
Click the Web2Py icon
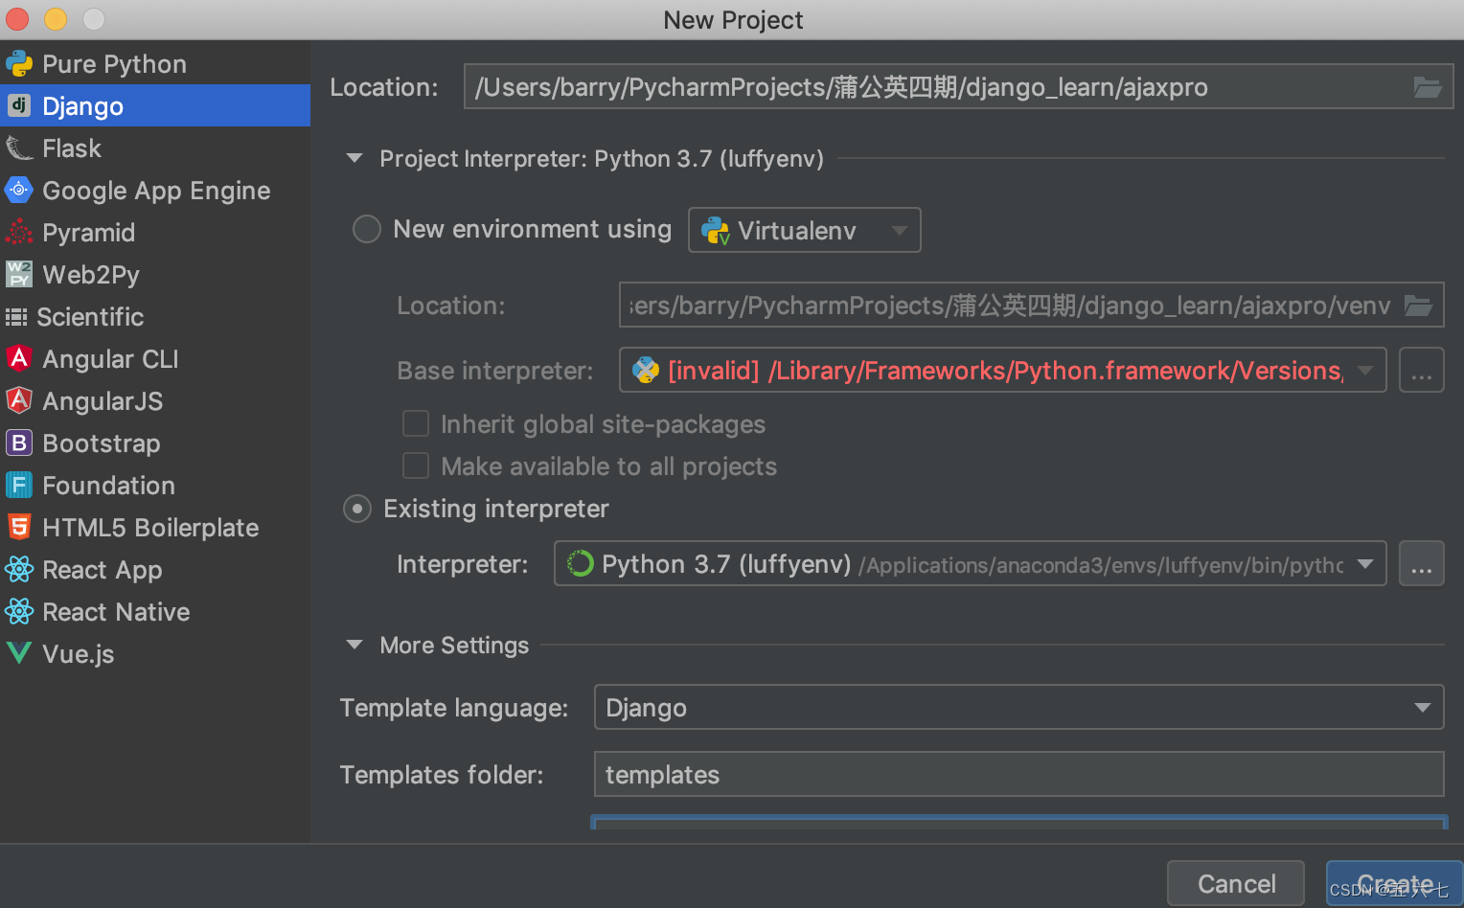click(x=19, y=274)
